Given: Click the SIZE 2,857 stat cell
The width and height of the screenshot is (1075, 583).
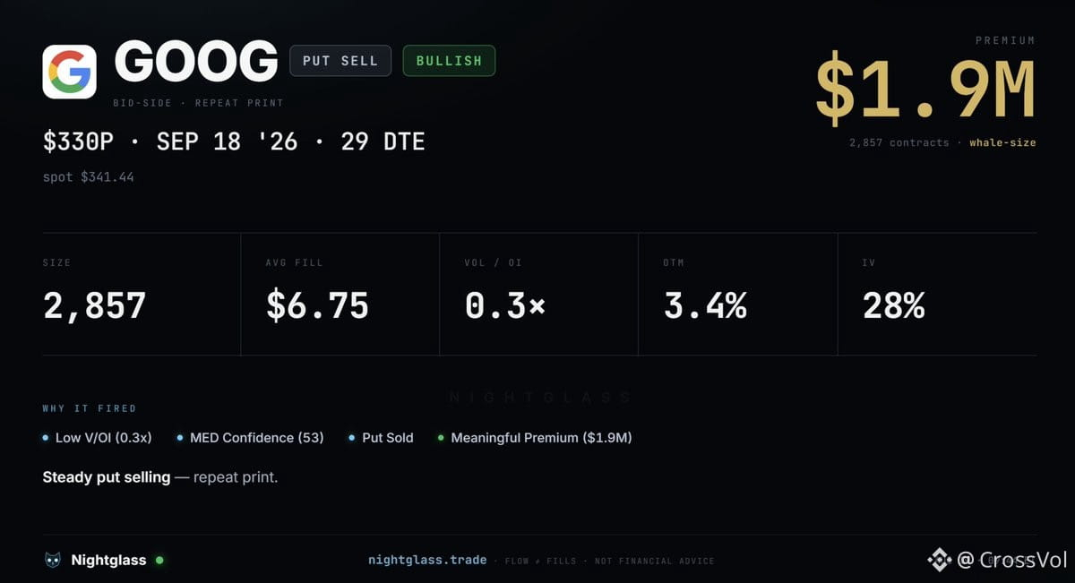Looking at the screenshot, I should 142,295.
